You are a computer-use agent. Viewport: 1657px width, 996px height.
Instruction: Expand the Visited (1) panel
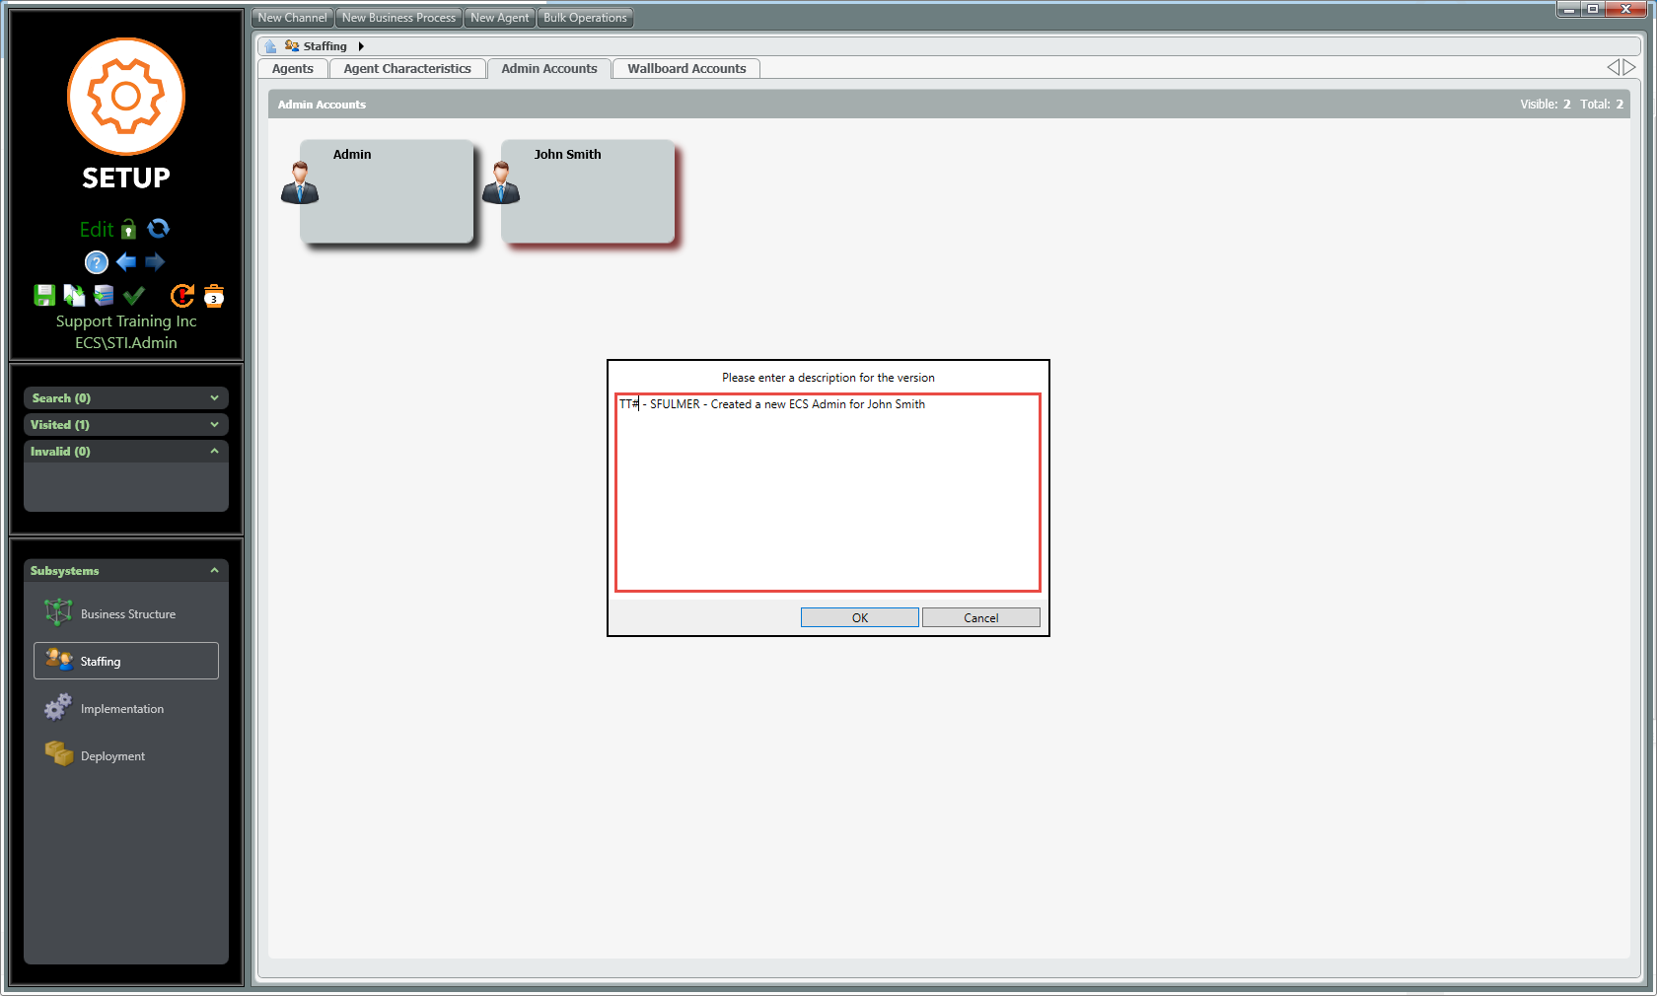pyautogui.click(x=125, y=425)
